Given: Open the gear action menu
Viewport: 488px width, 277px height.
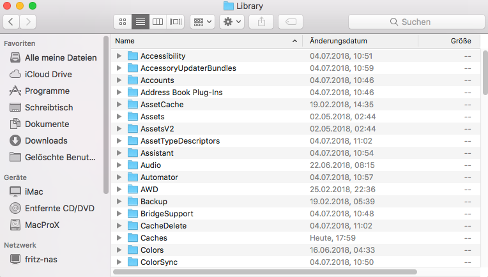Looking at the screenshot, I should coord(232,22).
